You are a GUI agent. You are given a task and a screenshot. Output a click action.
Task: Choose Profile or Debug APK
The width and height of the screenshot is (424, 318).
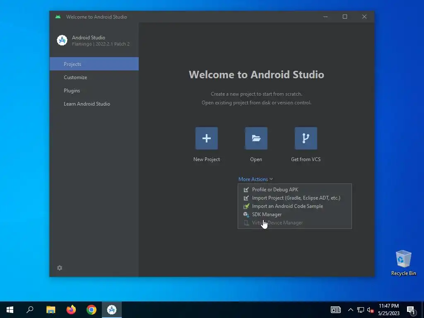coord(295,190)
